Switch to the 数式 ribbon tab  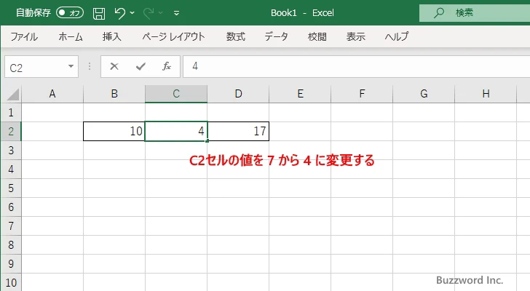point(235,36)
